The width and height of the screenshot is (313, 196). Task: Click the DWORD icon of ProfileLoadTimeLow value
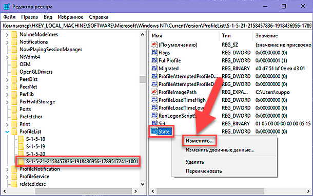tap(154, 107)
